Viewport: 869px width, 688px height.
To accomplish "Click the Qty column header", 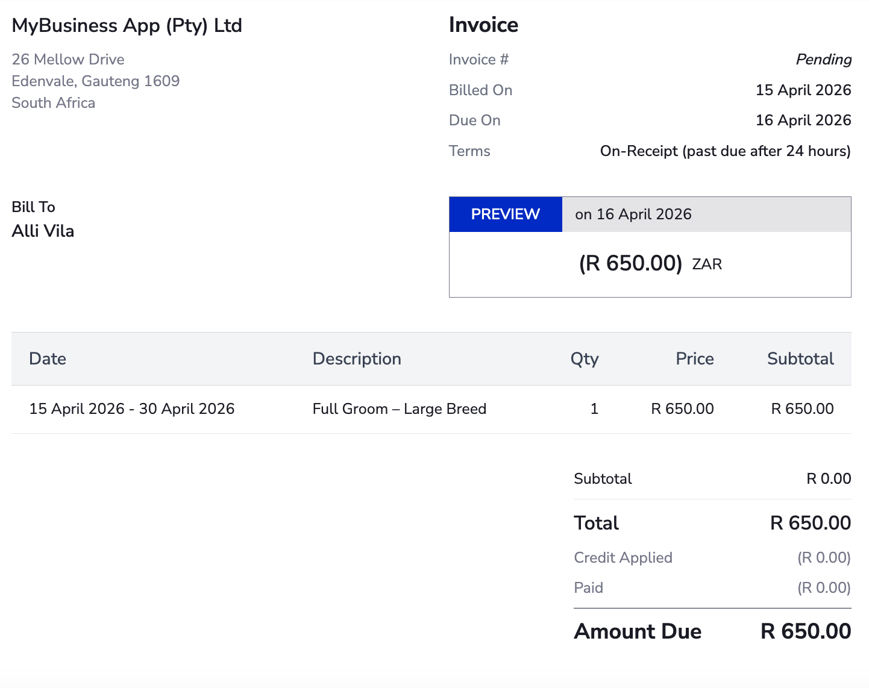I will click(x=584, y=359).
